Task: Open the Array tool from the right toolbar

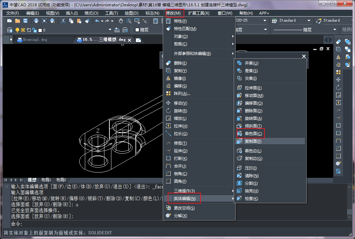Action: (x=339, y=72)
